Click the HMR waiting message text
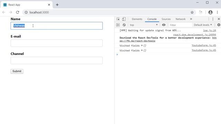 point(150,30)
